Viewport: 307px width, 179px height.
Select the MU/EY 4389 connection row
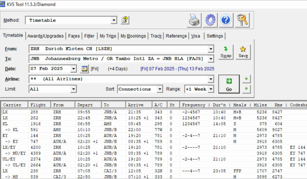154,153
